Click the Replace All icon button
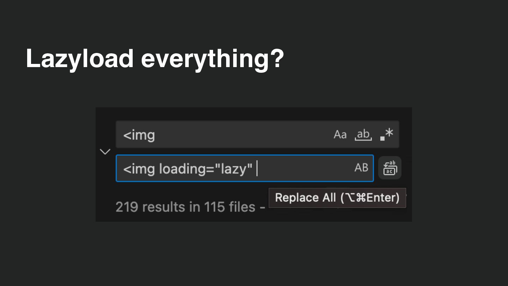The image size is (508, 286). [389, 168]
